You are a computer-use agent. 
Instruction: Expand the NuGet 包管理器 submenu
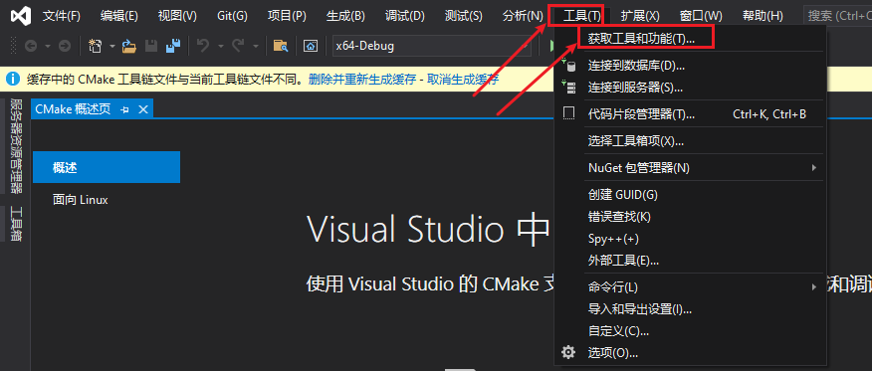coord(814,167)
